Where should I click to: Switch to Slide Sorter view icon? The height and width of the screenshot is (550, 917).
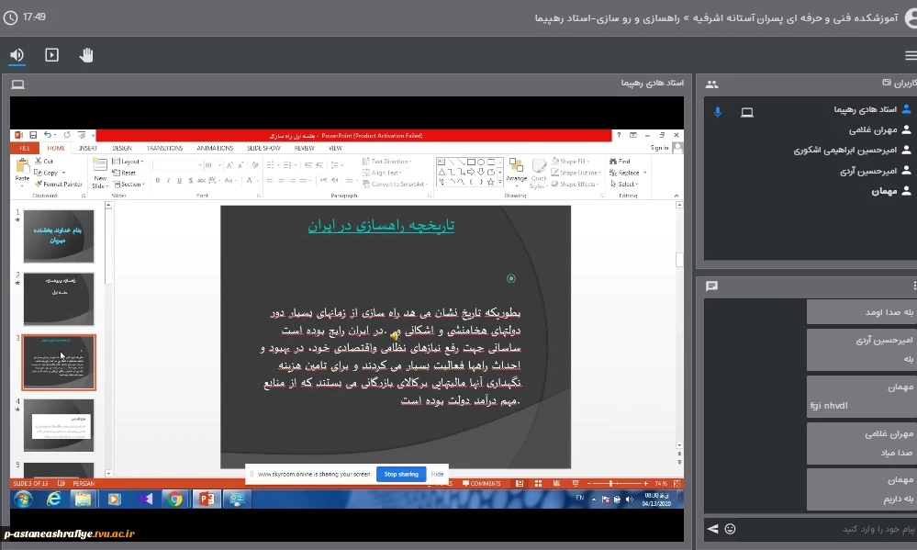point(538,484)
